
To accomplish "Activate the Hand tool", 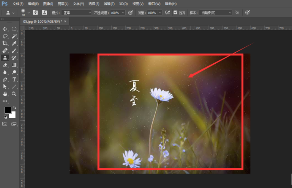I will coord(5,94).
